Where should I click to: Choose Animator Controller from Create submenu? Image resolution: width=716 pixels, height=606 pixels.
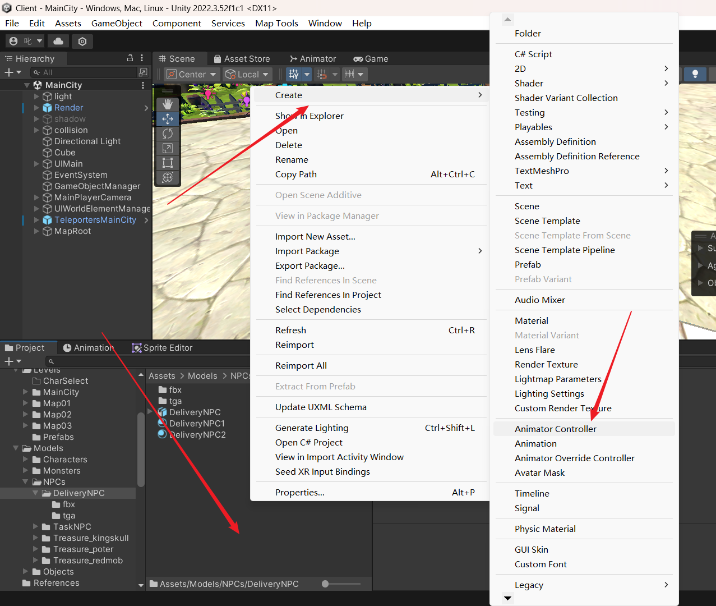pyautogui.click(x=555, y=429)
